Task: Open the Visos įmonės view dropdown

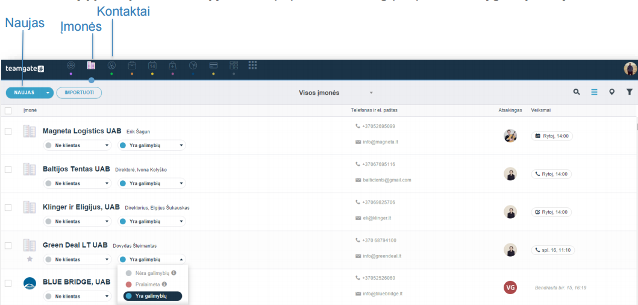Action: [x=336, y=93]
